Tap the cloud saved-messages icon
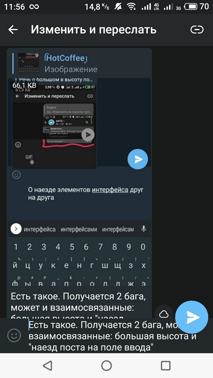 164,314
